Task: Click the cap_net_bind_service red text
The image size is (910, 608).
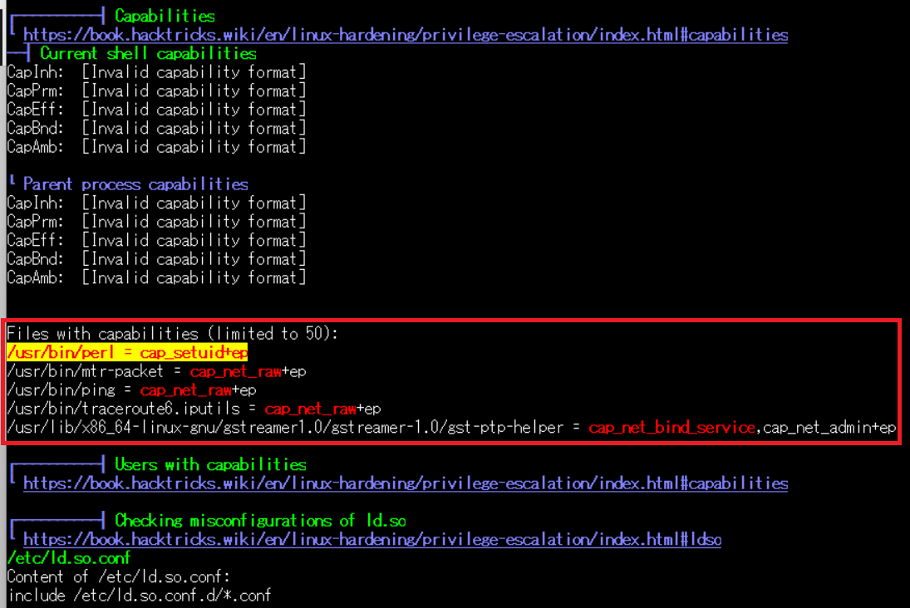Action: click(x=673, y=428)
